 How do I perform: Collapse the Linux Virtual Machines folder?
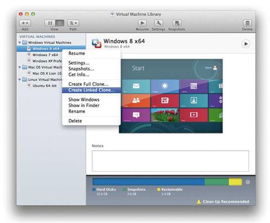pos(20,80)
